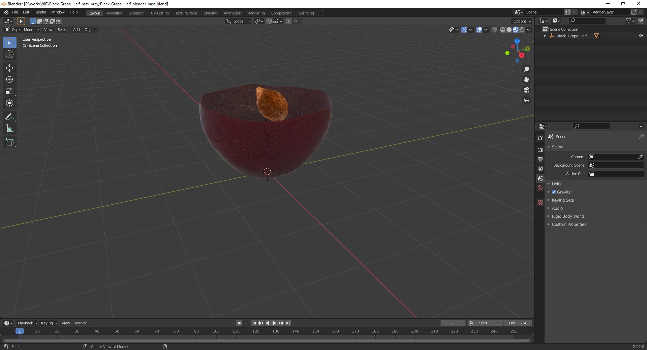Screen dimensions: 647x350
Task: Expand Black_Grape_Half collection
Action: click(545, 36)
